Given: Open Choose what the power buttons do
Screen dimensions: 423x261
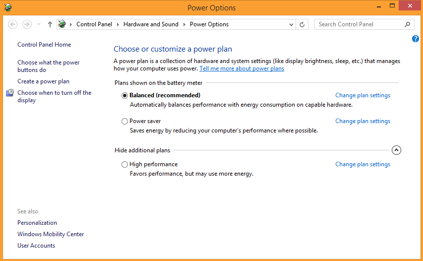Looking at the screenshot, I should pyautogui.click(x=49, y=66).
